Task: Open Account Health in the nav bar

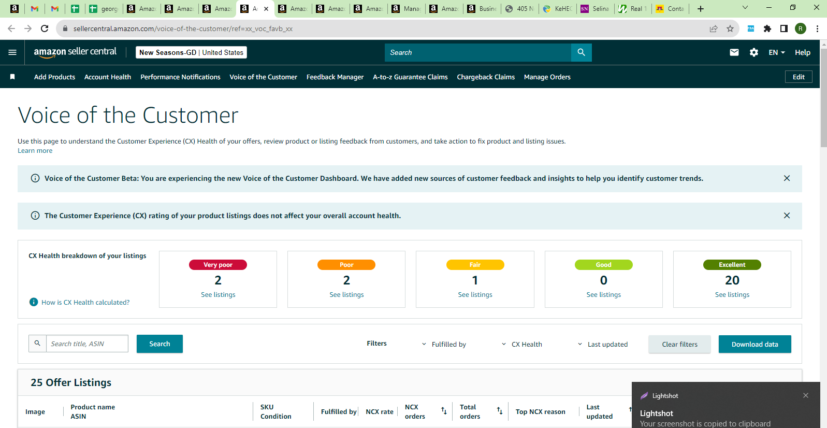Action: [108, 77]
